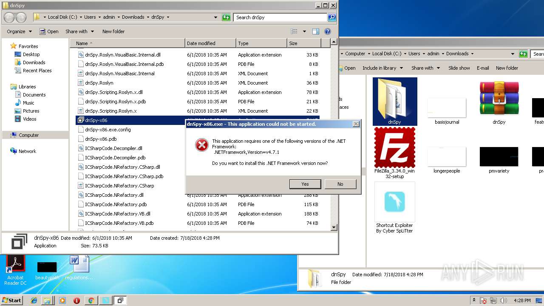Screen dimensions: 544x306
Task: Select dnSpy.Scripting.Roslyn.x.dll file
Action: pyautogui.click(x=113, y=92)
